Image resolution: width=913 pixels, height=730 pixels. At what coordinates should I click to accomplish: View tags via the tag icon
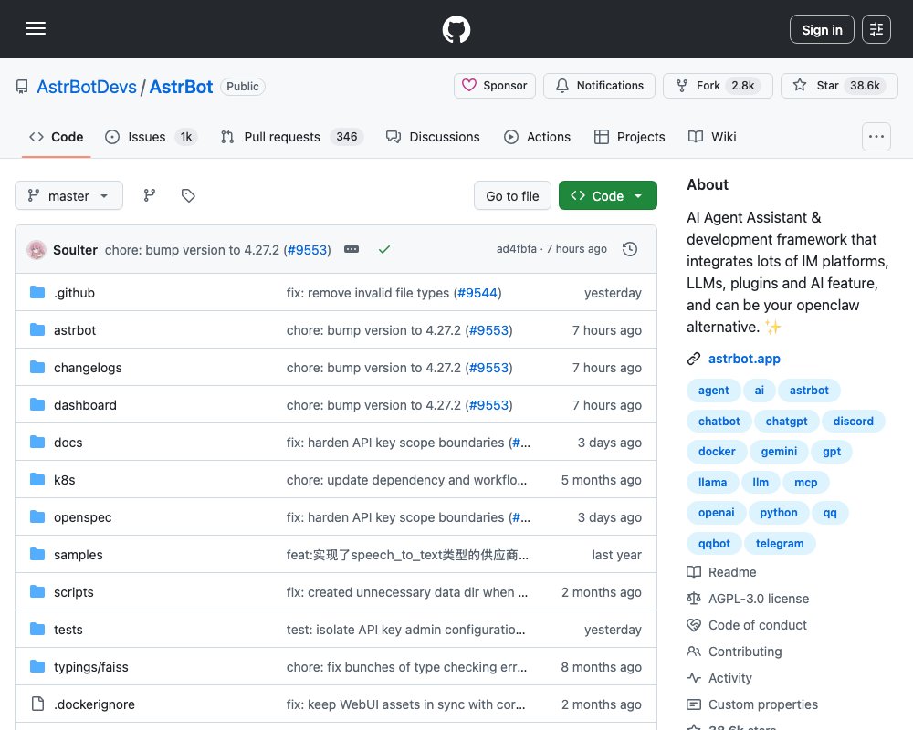tap(188, 195)
